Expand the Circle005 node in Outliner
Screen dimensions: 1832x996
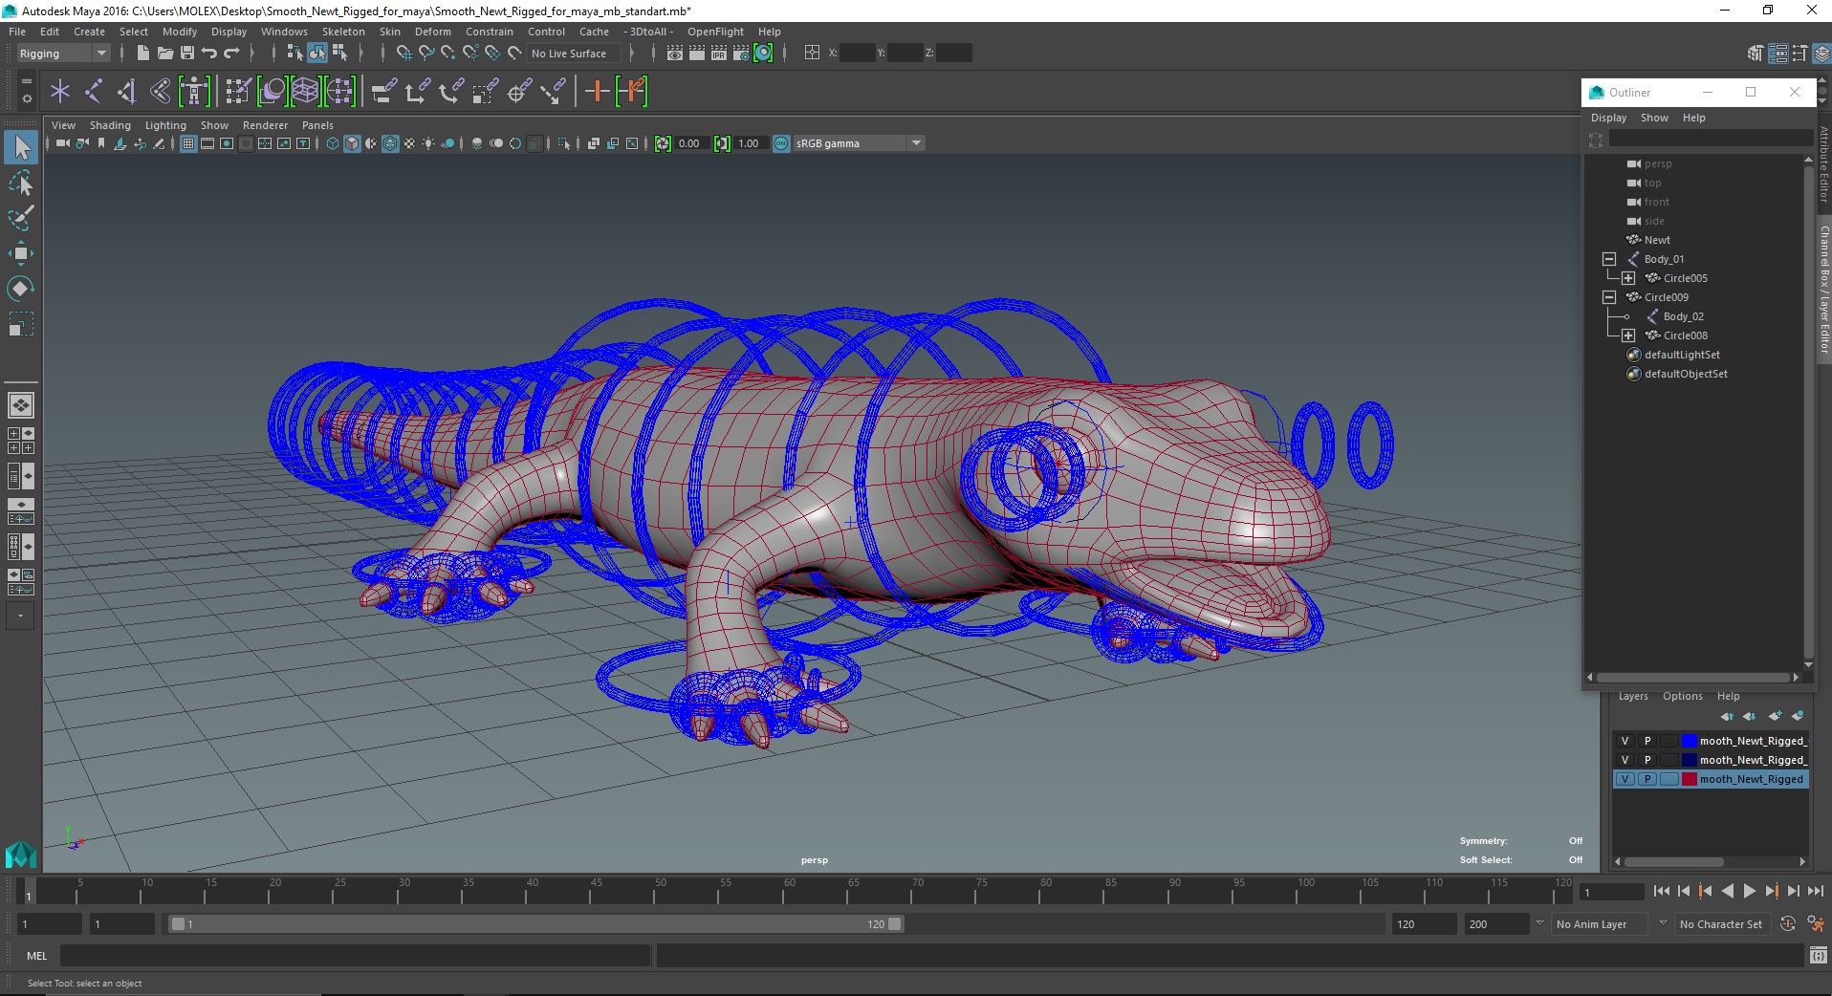(1628, 278)
